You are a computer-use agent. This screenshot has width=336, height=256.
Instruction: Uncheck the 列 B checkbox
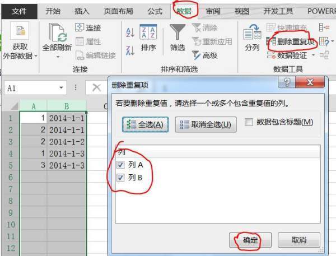120,178
